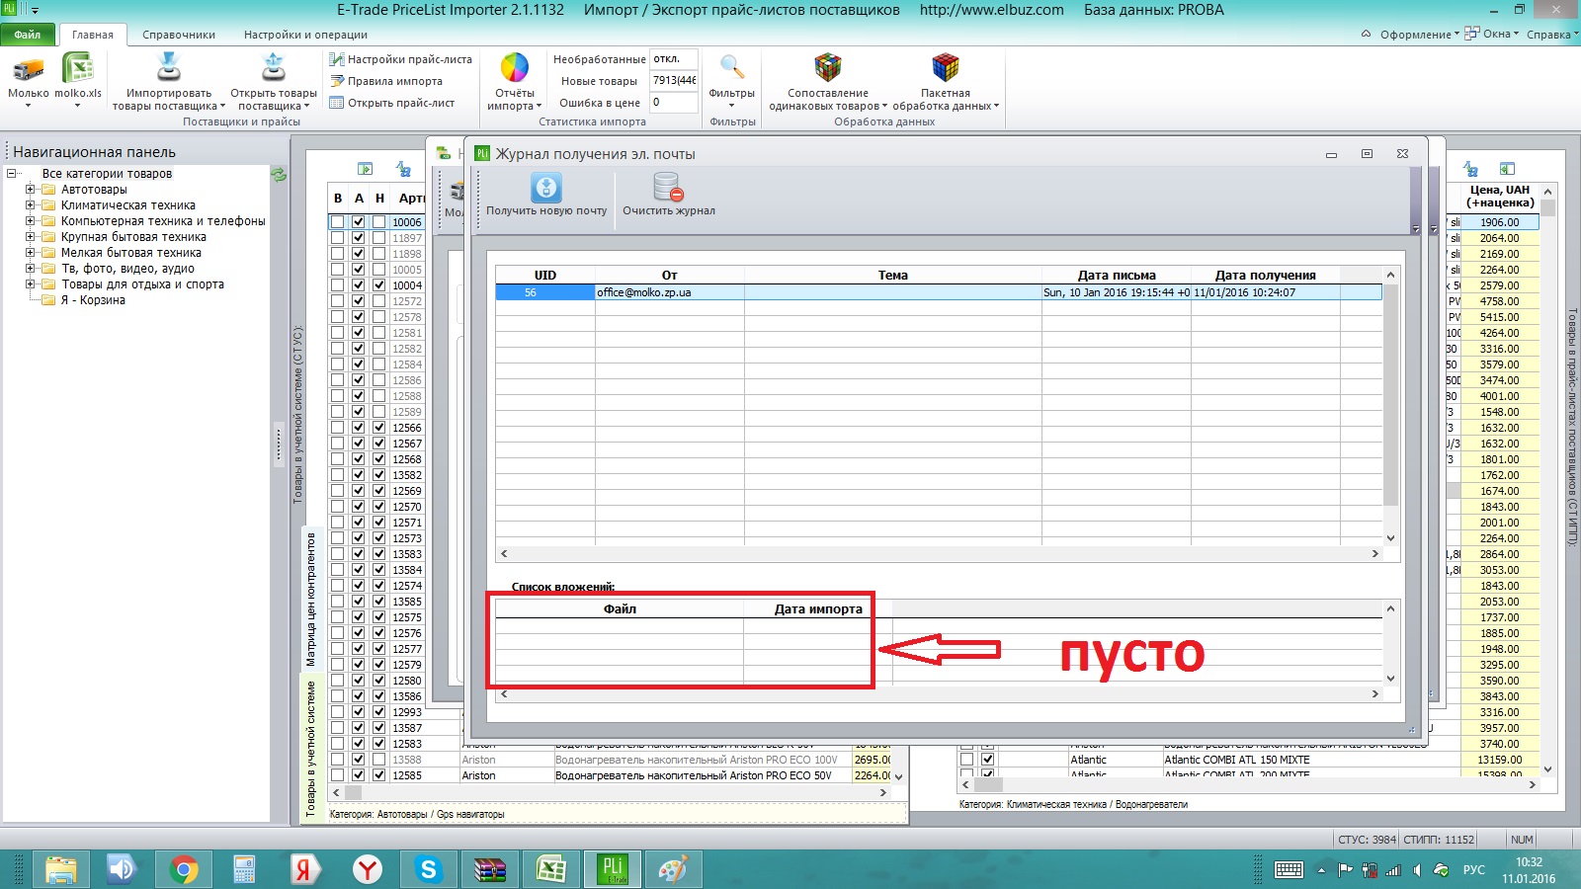1581x889 pixels.
Task: Open the Оформление dropdown
Action: pos(1419,35)
